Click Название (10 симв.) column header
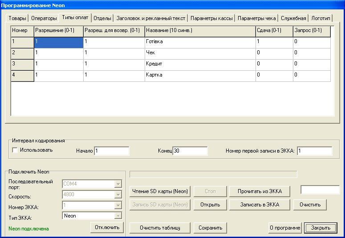345x238 pixels. click(200, 32)
